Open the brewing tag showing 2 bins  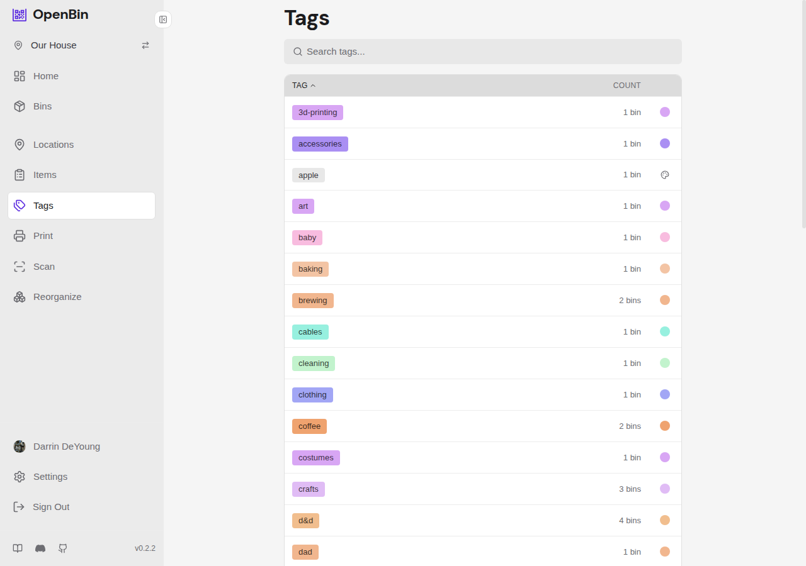pyautogui.click(x=313, y=300)
